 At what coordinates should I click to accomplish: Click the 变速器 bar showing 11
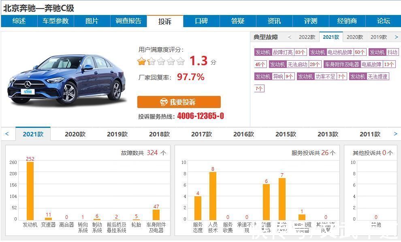tap(48, 219)
